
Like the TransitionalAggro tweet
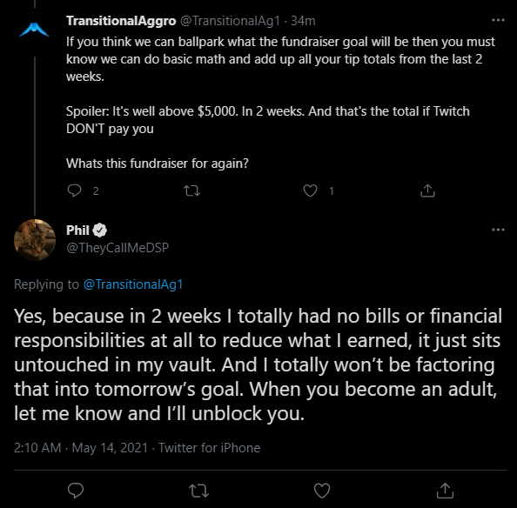pos(310,190)
